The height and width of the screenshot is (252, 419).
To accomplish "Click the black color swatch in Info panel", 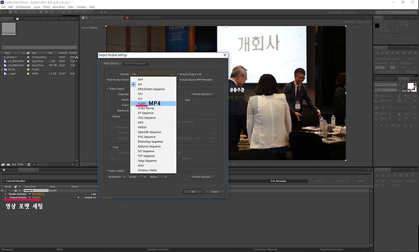I will (x=377, y=26).
